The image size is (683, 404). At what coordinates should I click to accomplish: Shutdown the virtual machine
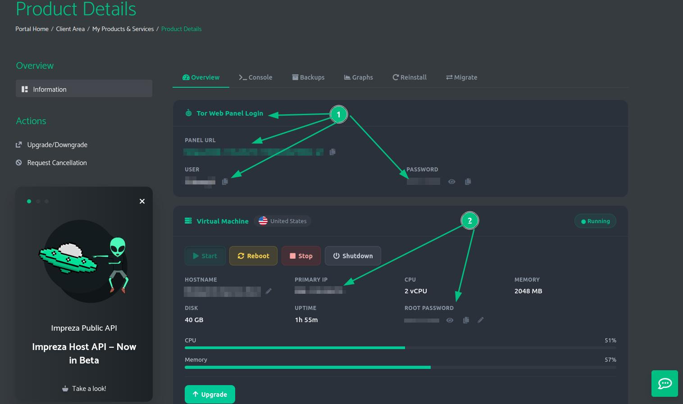(353, 256)
